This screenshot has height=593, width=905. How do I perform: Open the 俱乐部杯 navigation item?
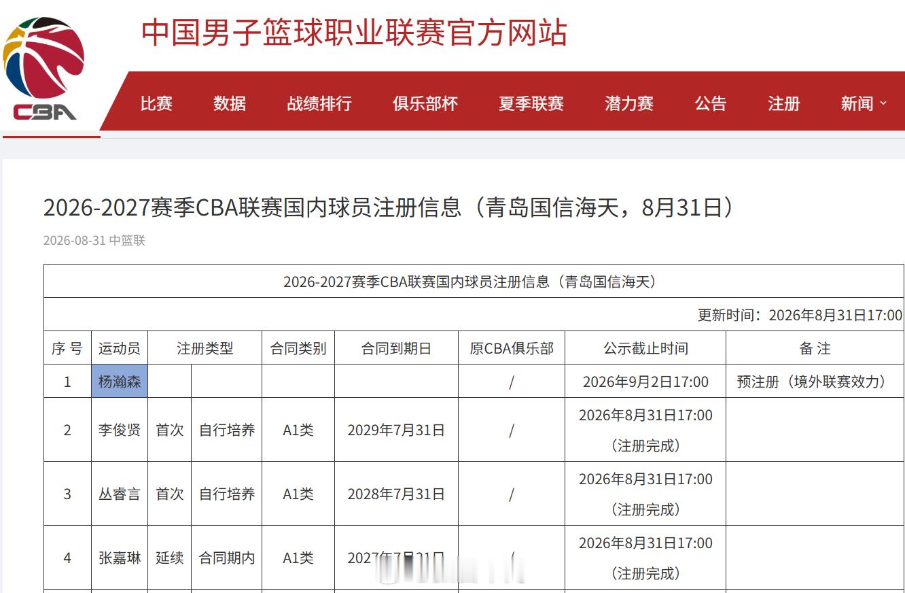coord(425,103)
